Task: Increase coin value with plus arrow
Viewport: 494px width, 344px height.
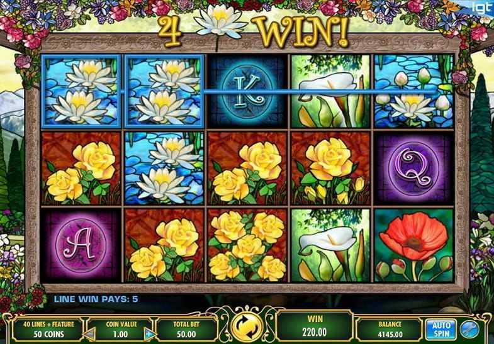Action: pos(150,333)
